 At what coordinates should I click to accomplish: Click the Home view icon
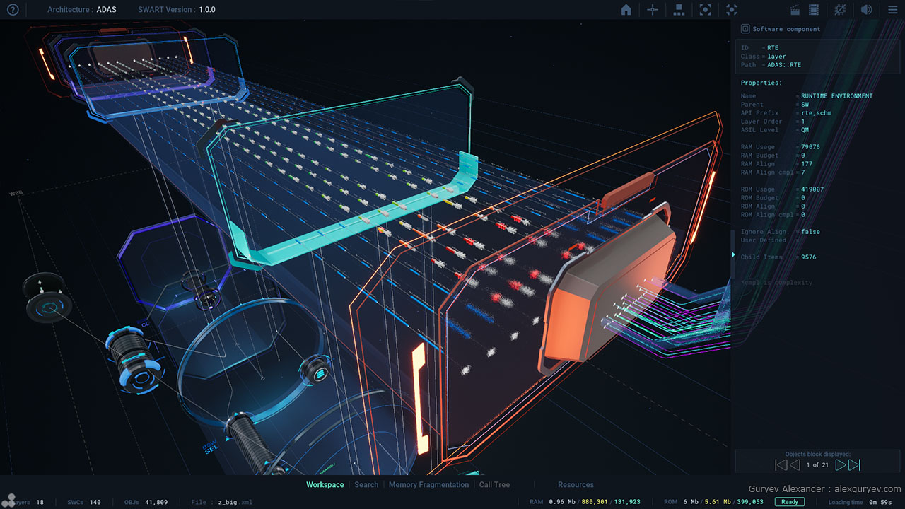pos(626,10)
